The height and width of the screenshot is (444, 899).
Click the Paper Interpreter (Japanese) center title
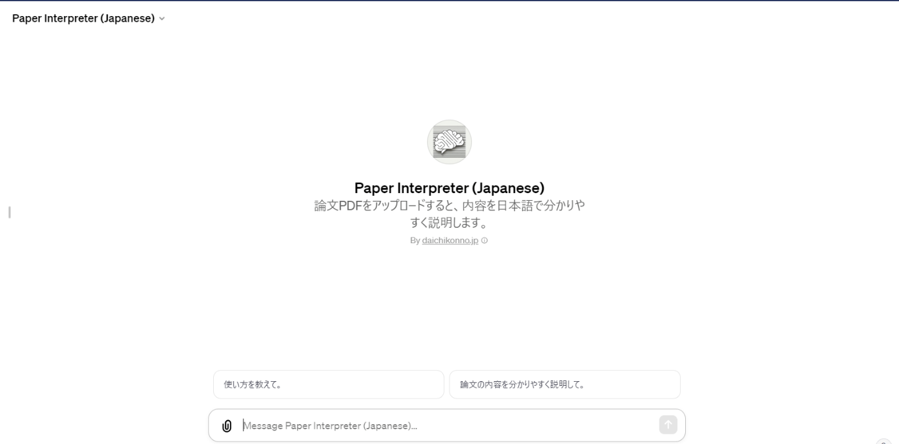(449, 188)
